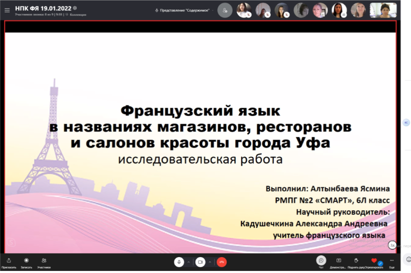Click the round participants icon in top bar
411x273 pixels.
(x=225, y=10)
